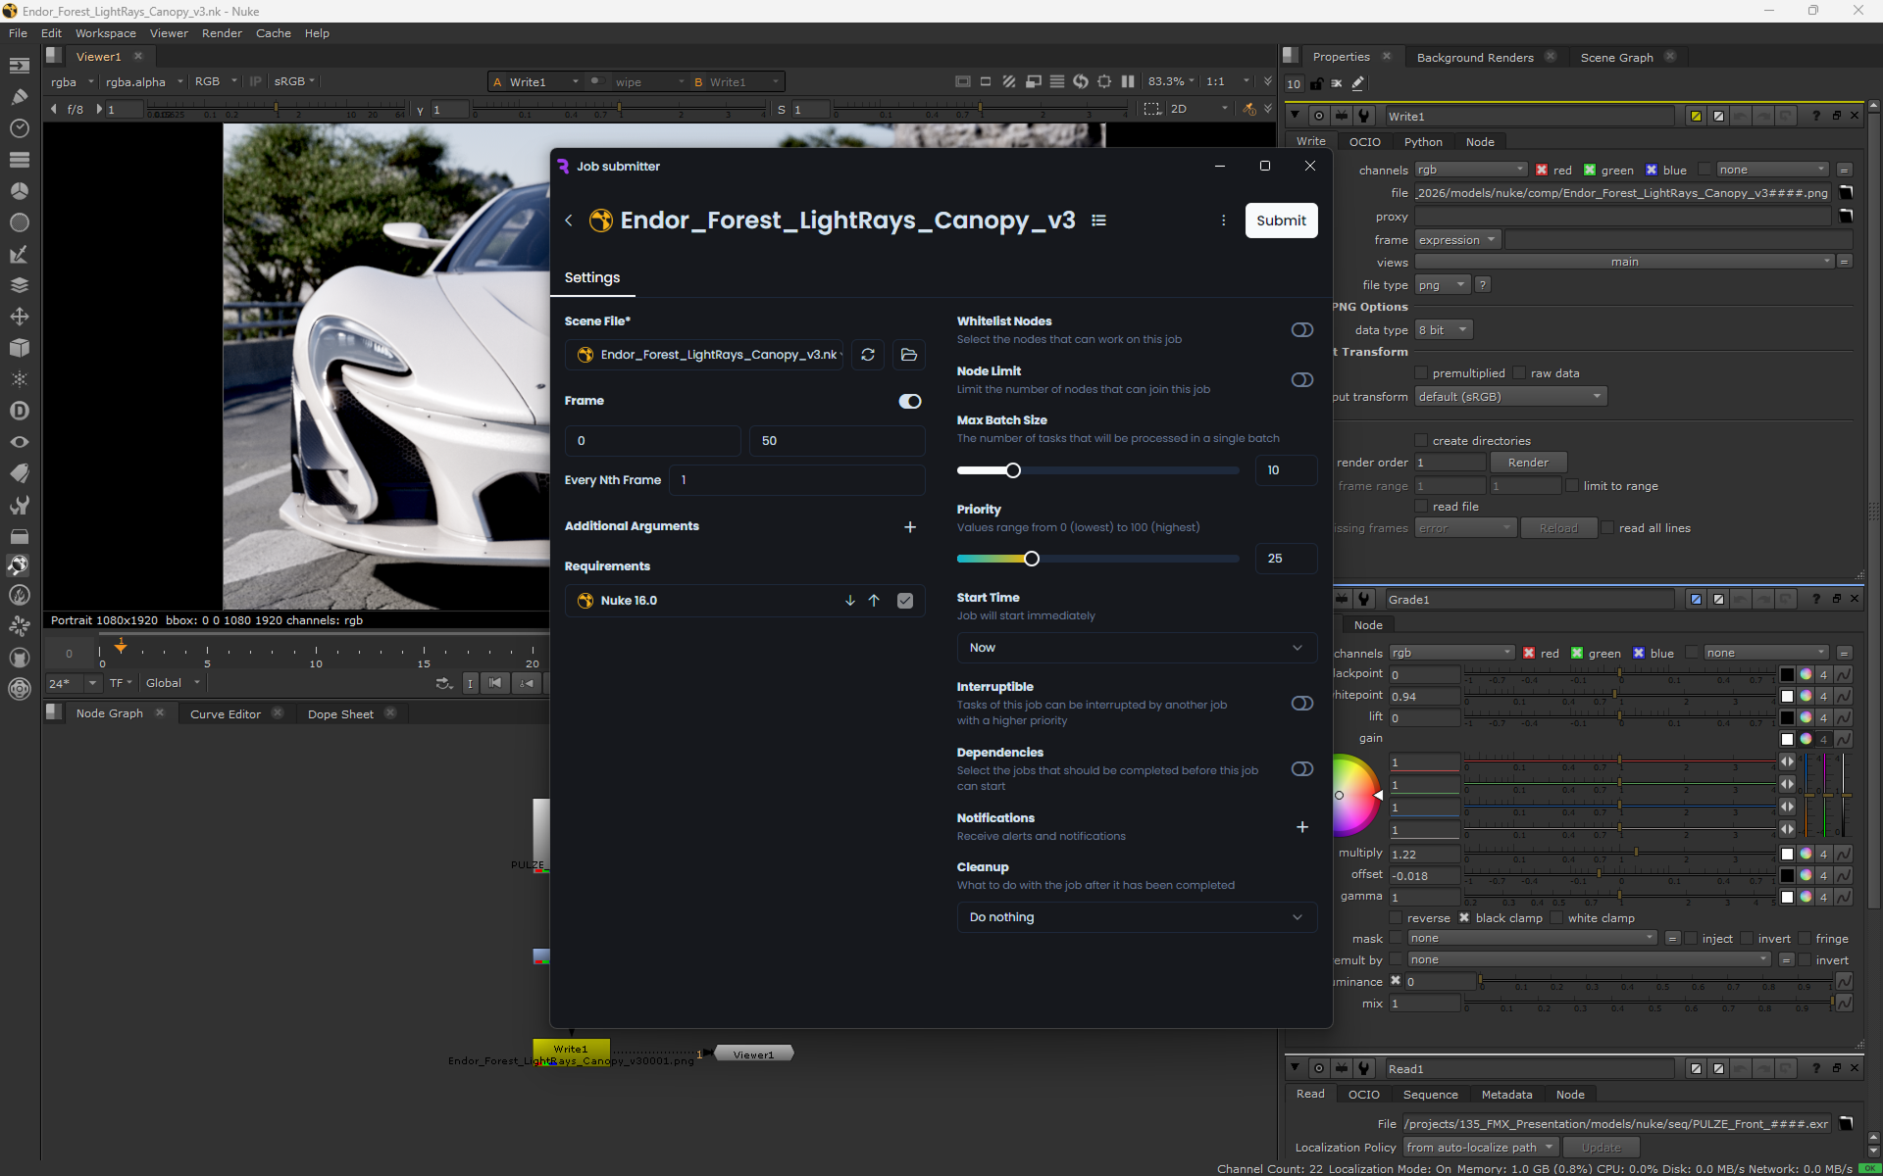The height and width of the screenshot is (1176, 1883).
Task: Click the back arrow in Job submitter
Action: (x=569, y=220)
